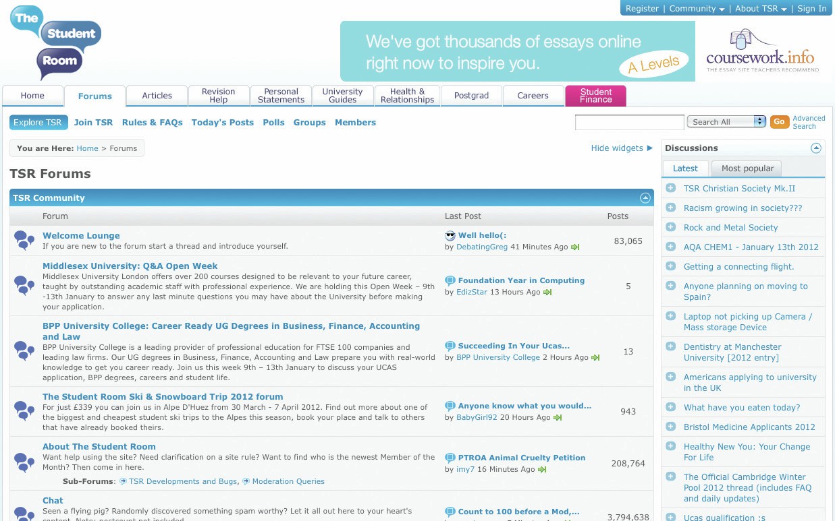
Task: Click post icon beside Succeeding In Your Ucas
Action: [450, 346]
